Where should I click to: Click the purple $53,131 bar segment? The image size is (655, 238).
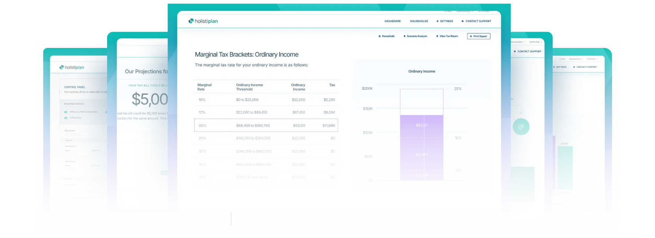[x=421, y=126]
